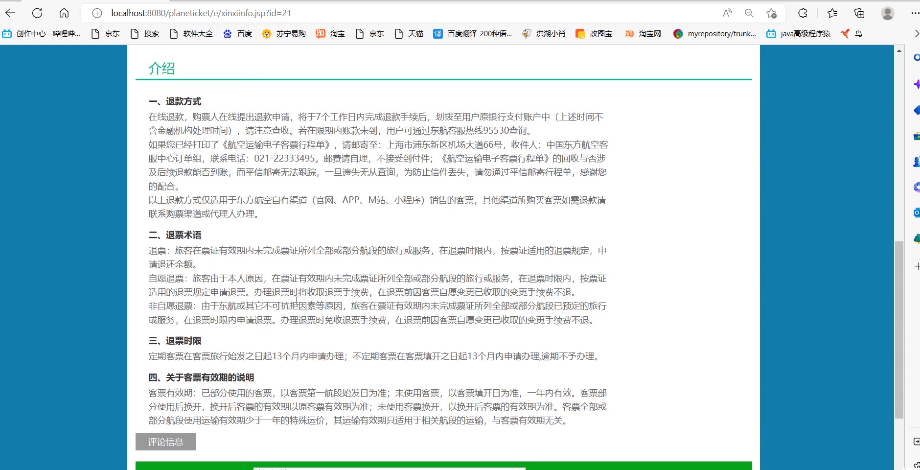Click sidebar green tree icon
920x470 pixels.
pos(917,238)
